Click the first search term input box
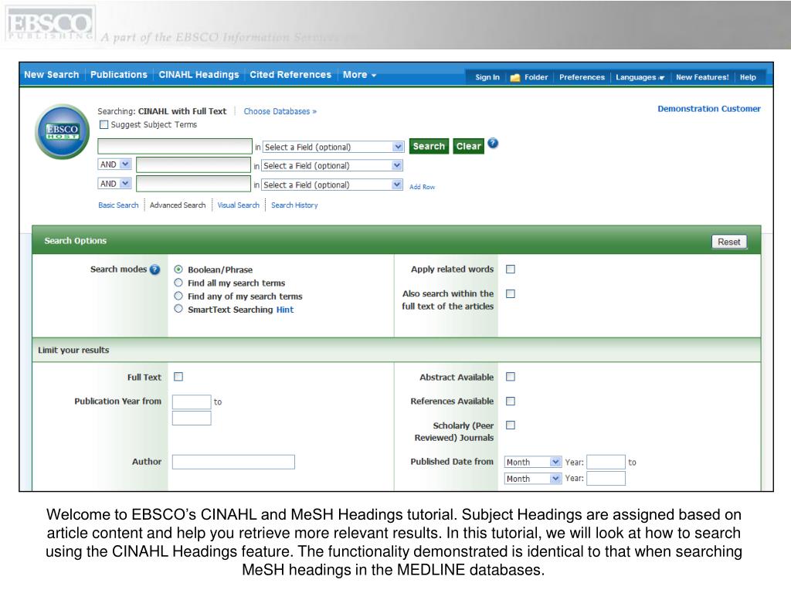 pos(175,146)
